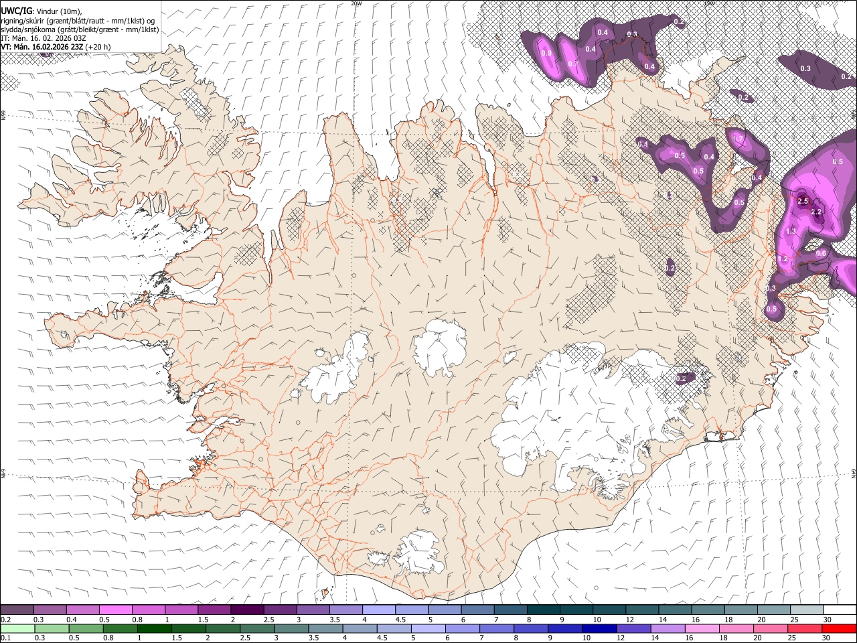Click the light pink 16–18 swatch in rain legend
The height and width of the screenshot is (643, 857).
702,628
